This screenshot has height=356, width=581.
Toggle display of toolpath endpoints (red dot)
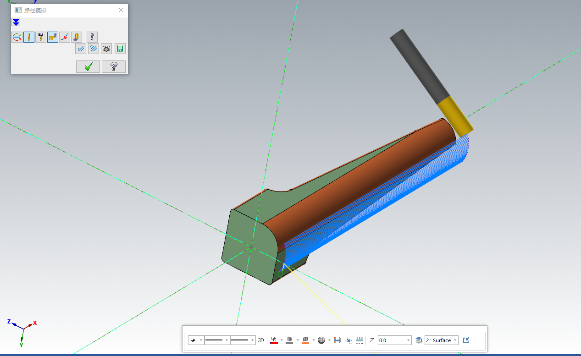[65, 38]
